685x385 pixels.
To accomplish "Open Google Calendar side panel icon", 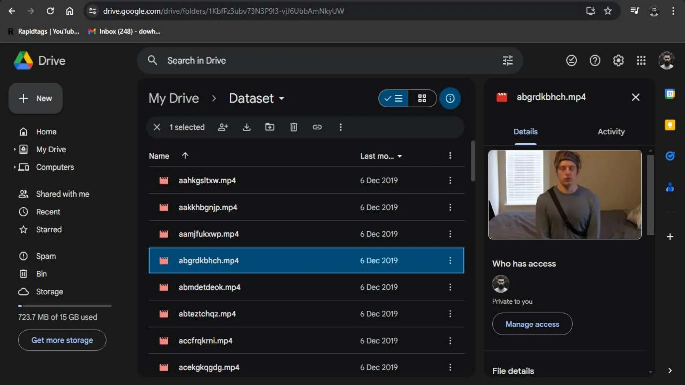I will [670, 94].
